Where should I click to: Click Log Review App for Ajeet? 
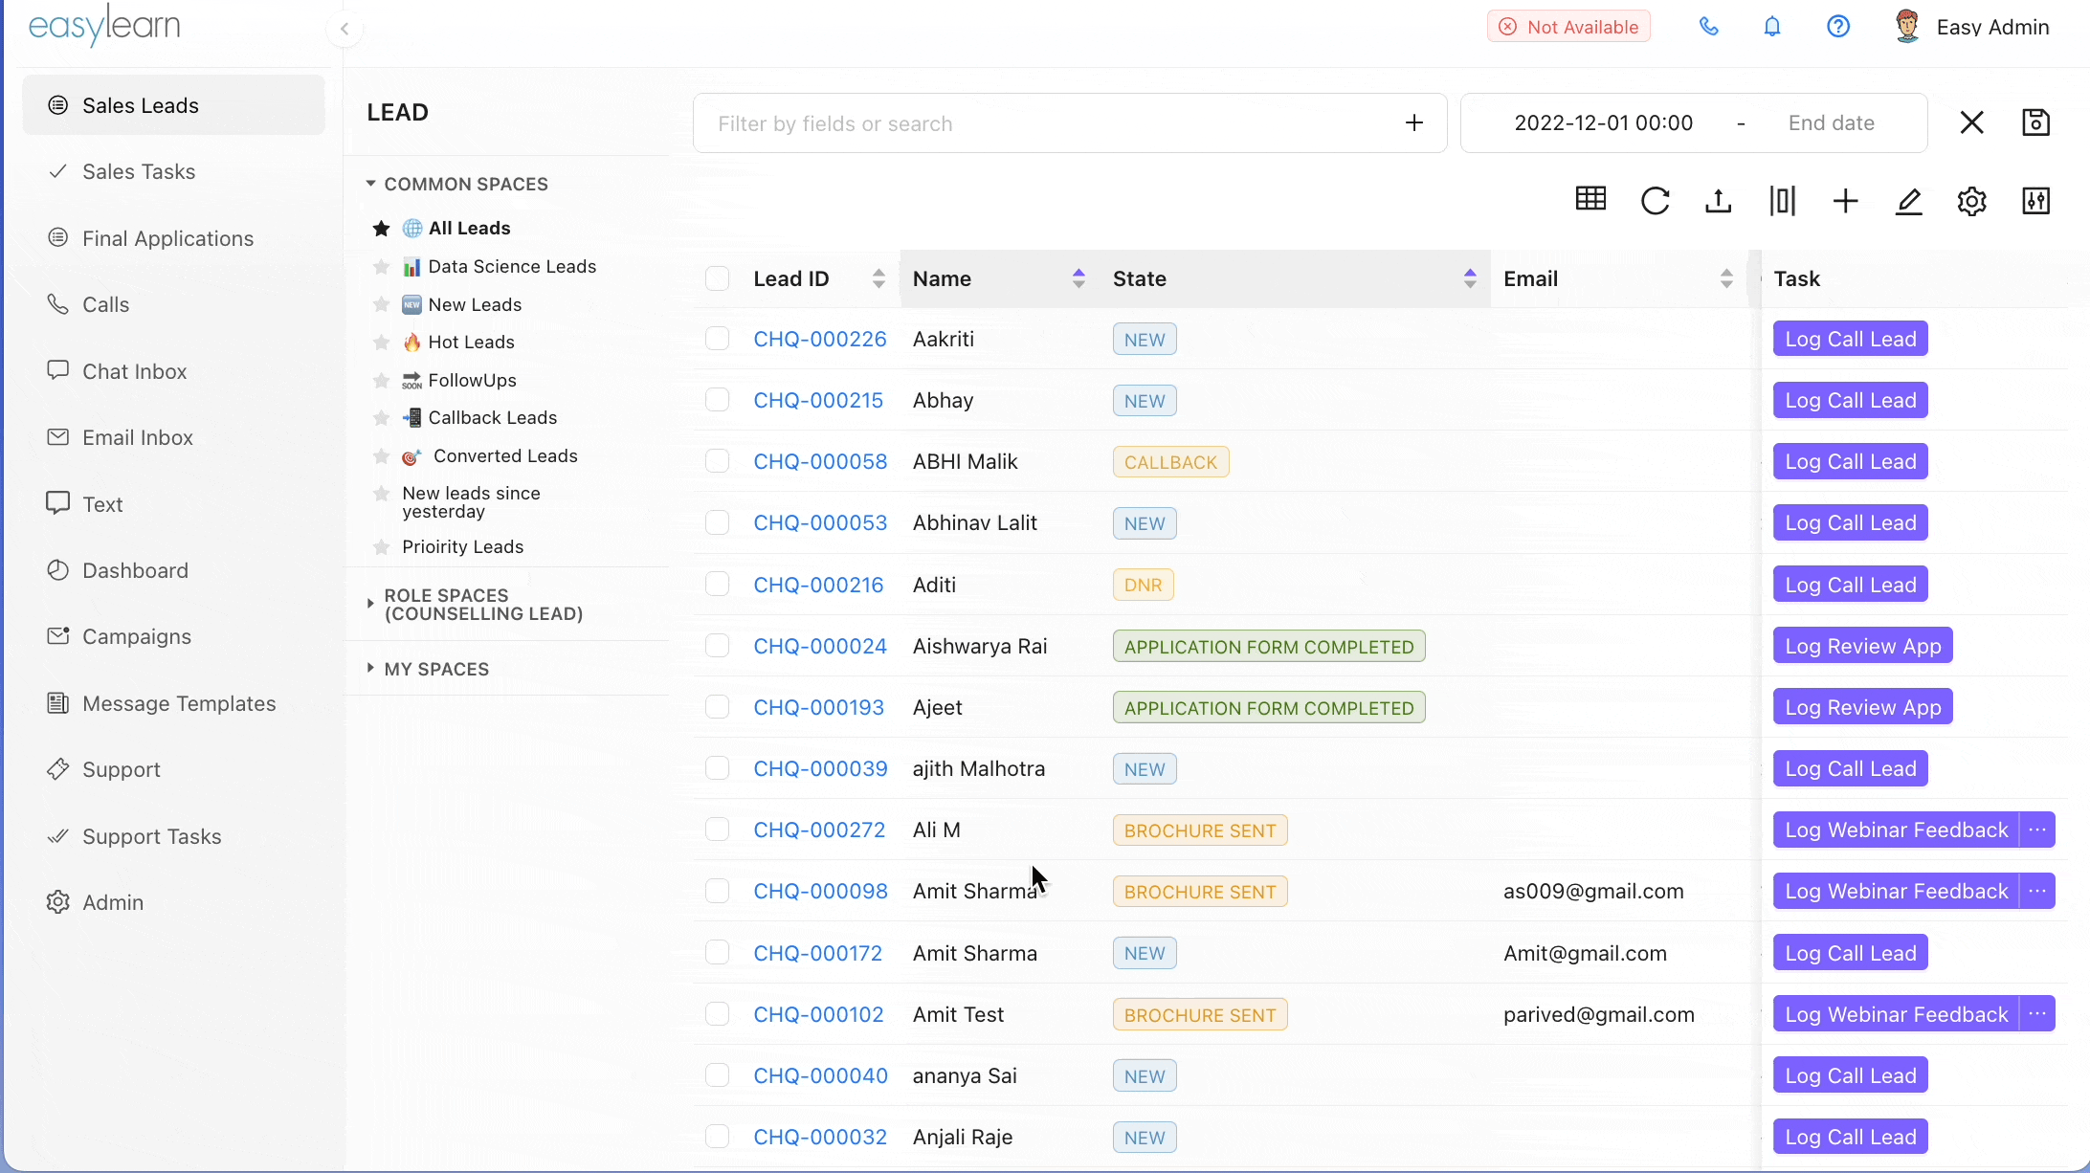(1862, 707)
